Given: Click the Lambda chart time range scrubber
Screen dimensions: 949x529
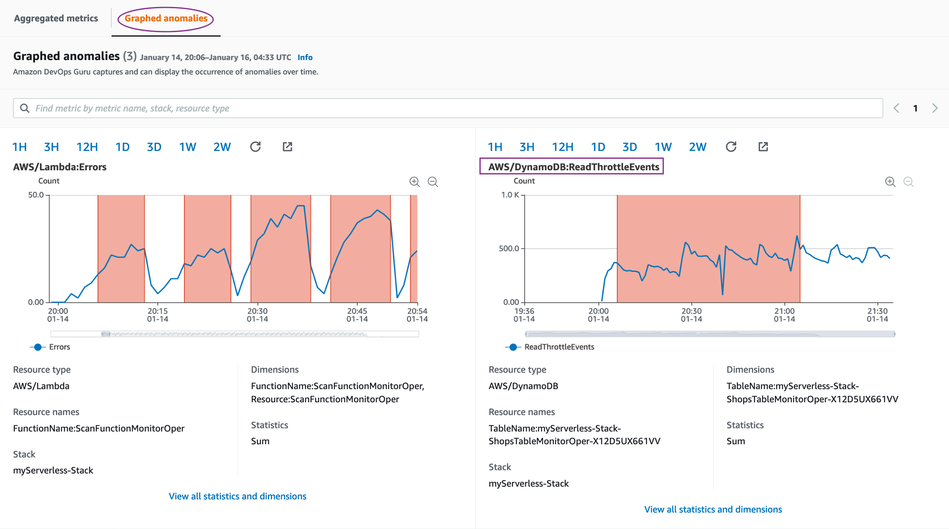Looking at the screenshot, I should point(235,334).
